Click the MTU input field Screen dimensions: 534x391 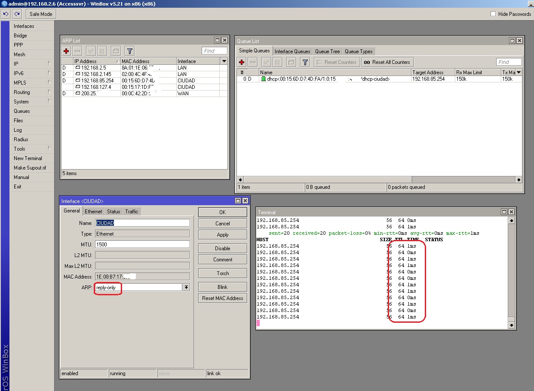click(x=142, y=244)
